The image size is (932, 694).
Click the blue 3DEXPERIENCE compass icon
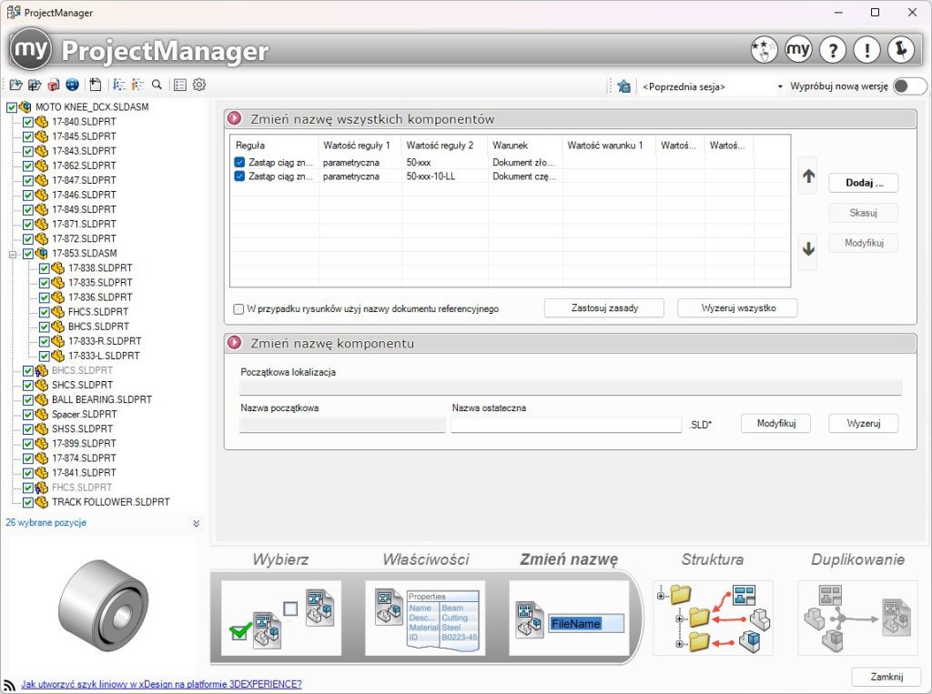(73, 85)
